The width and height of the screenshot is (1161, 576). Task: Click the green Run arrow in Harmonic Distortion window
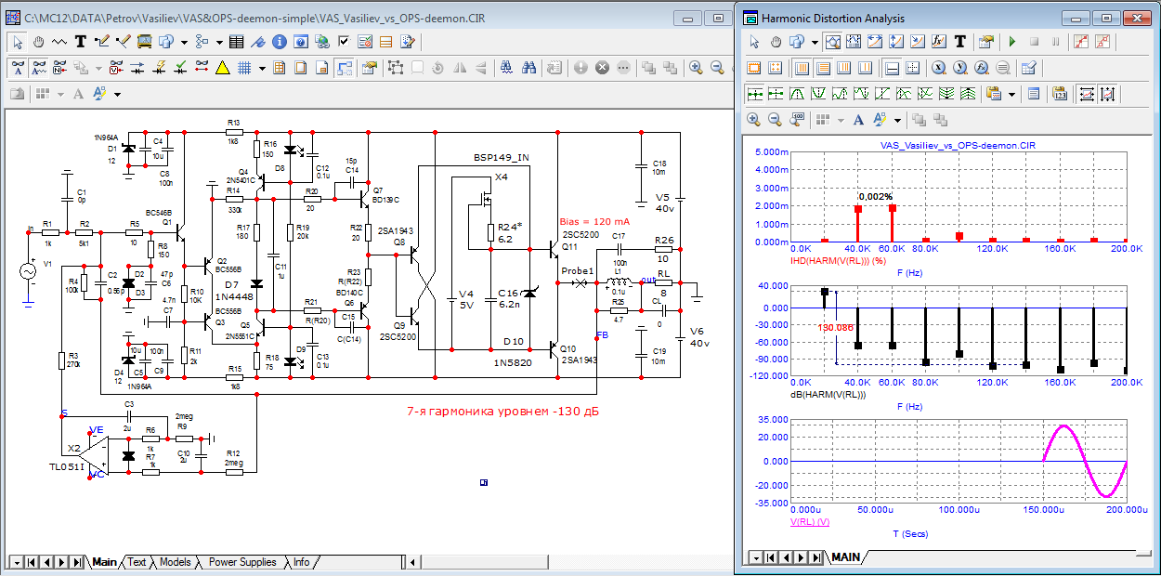coord(1011,42)
